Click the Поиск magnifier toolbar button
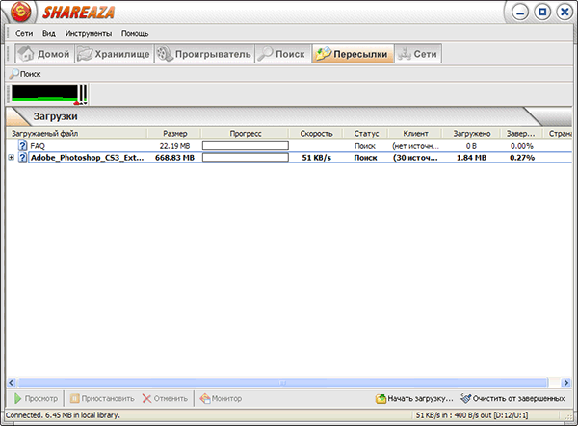This screenshot has height=426, width=578. [x=25, y=74]
